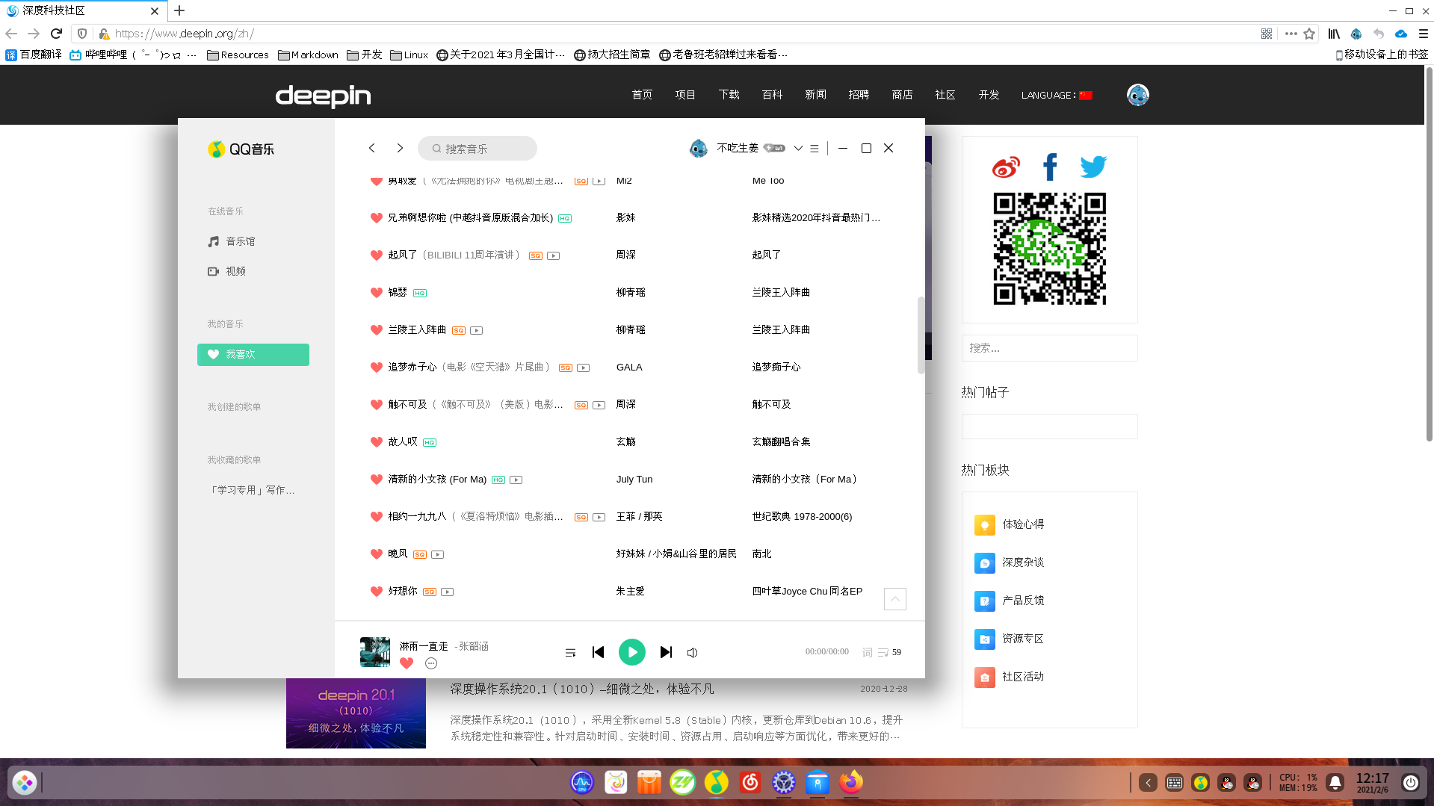Viewport: 1434px width, 806px height.
Task: Unlike the song 锦瑟
Action: pos(377,292)
